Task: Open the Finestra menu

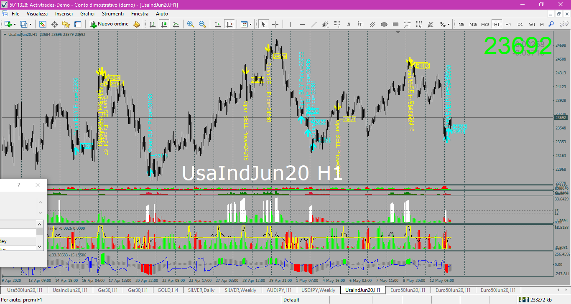Action: [x=140, y=14]
